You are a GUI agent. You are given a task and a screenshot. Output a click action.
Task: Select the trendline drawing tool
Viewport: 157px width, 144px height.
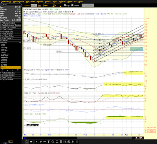(37, 142)
